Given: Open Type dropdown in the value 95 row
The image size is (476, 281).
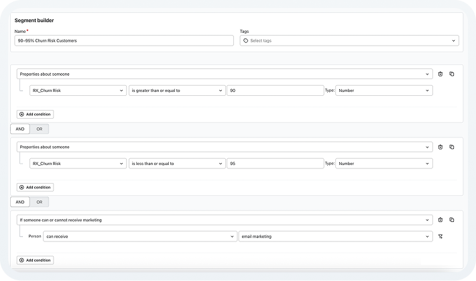Looking at the screenshot, I should click(383, 164).
